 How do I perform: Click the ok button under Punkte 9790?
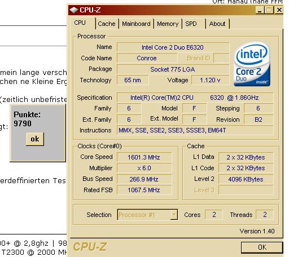pos(35,139)
